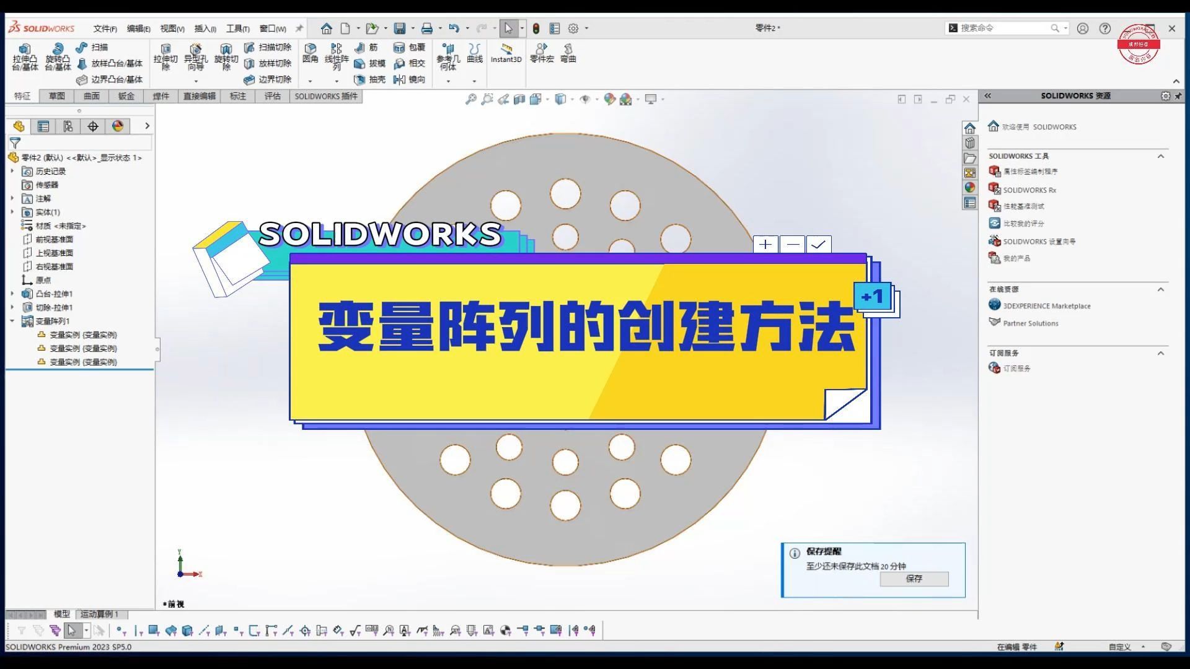This screenshot has height=669, width=1190.
Task: Click the Fillet (圆角) tool
Action: pos(311,53)
